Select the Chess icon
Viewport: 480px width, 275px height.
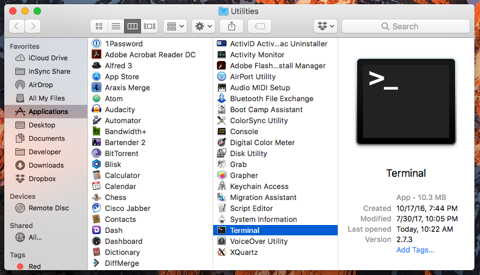point(96,197)
